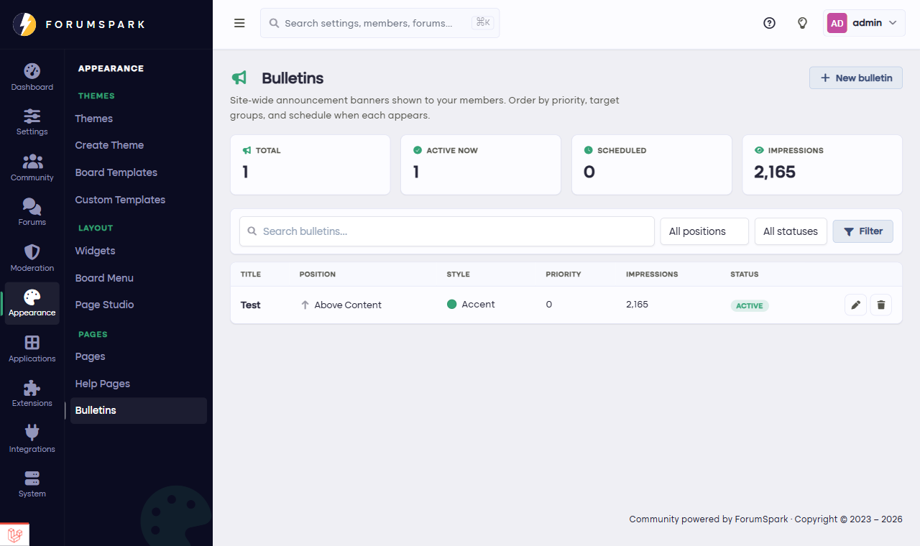The image size is (920, 546).
Task: Open the Moderation shield icon
Action: 32,252
